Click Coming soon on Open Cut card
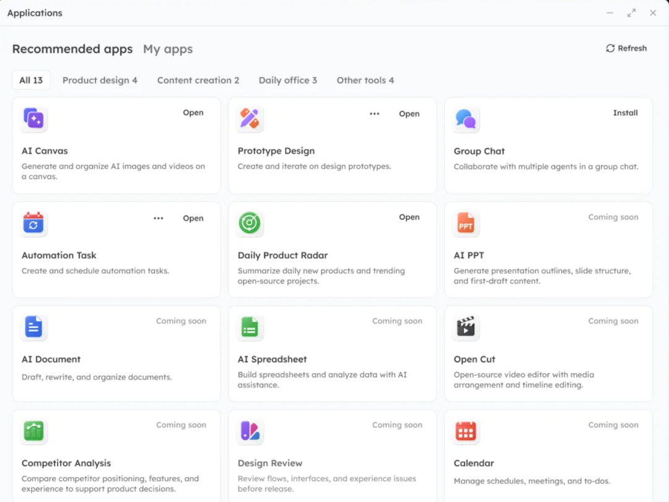 (x=613, y=321)
